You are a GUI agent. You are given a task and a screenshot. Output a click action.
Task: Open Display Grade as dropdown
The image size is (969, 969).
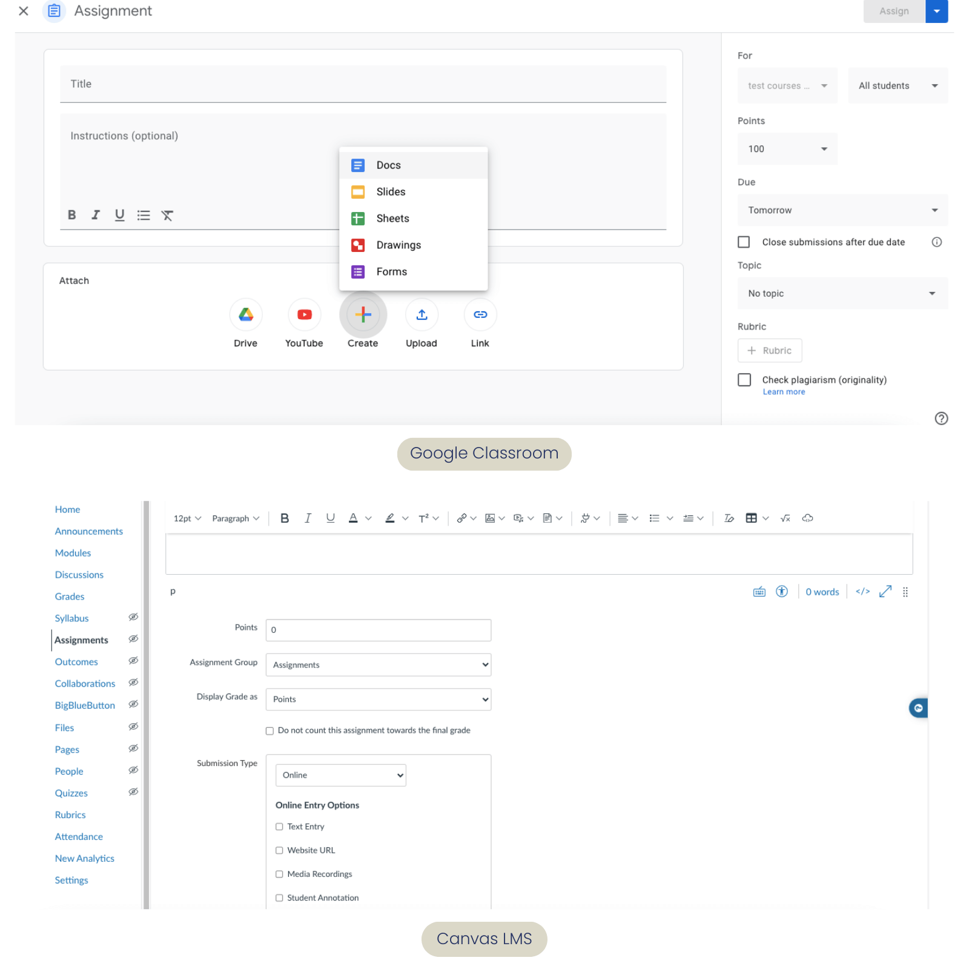click(x=379, y=699)
